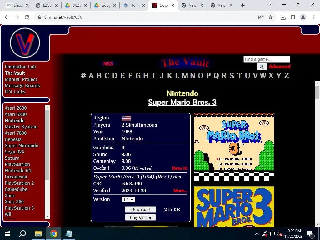Click the Download button
This screenshot has height=240, width=320.
(140, 210)
